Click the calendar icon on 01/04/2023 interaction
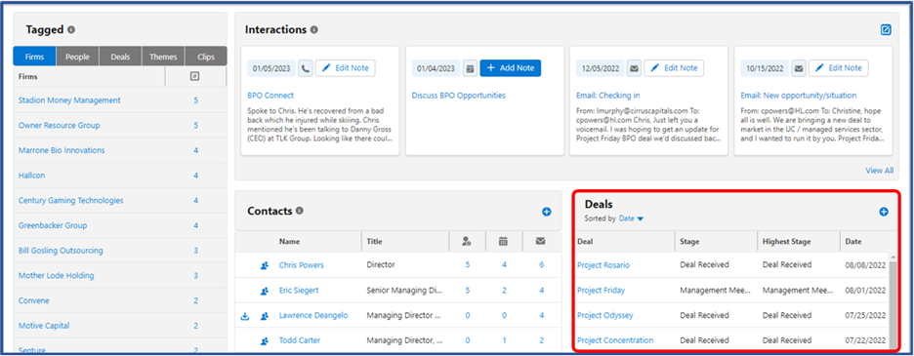This screenshot has width=914, height=356. pyautogui.click(x=470, y=68)
